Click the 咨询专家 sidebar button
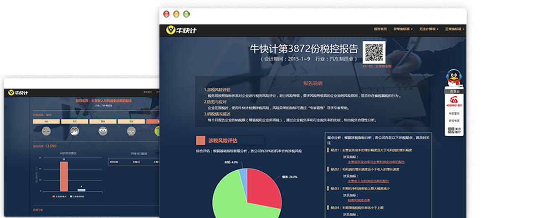Viewport: 558px width, 218px height. coord(454,121)
